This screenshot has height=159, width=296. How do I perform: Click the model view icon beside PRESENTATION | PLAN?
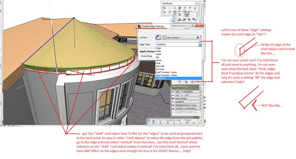173,105
